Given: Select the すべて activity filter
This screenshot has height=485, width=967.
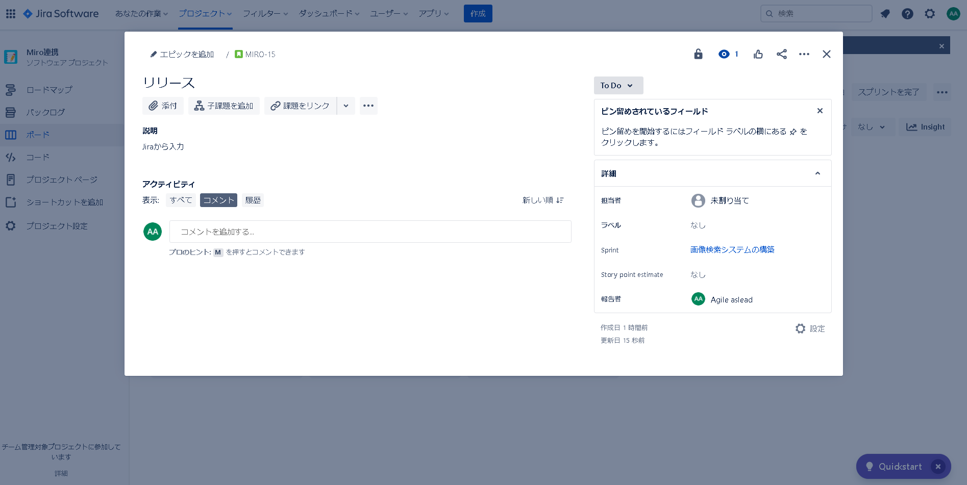Looking at the screenshot, I should point(181,200).
